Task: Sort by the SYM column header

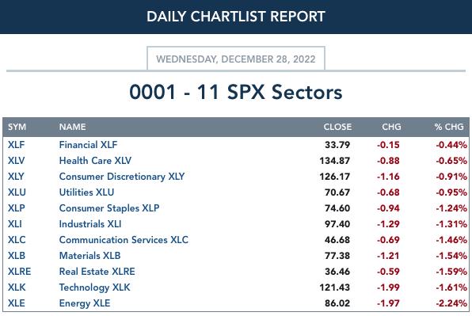Action: point(17,127)
